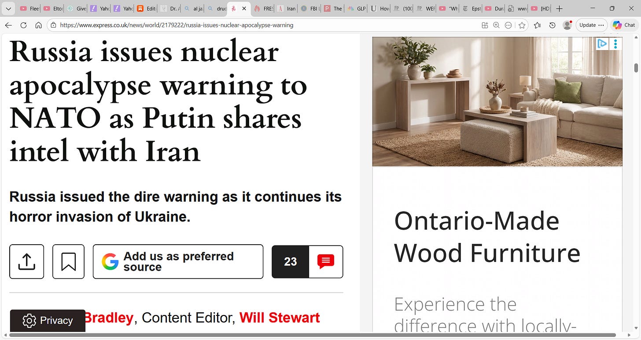Switch to the 'The' tab
Screen dimensions: 641x340
333,8
